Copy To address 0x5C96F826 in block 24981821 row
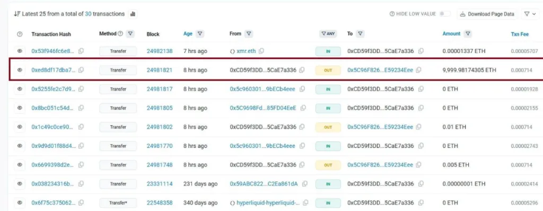 (418, 70)
